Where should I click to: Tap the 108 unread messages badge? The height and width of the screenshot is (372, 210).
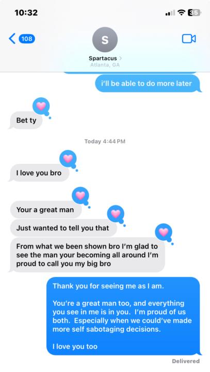tap(27, 39)
